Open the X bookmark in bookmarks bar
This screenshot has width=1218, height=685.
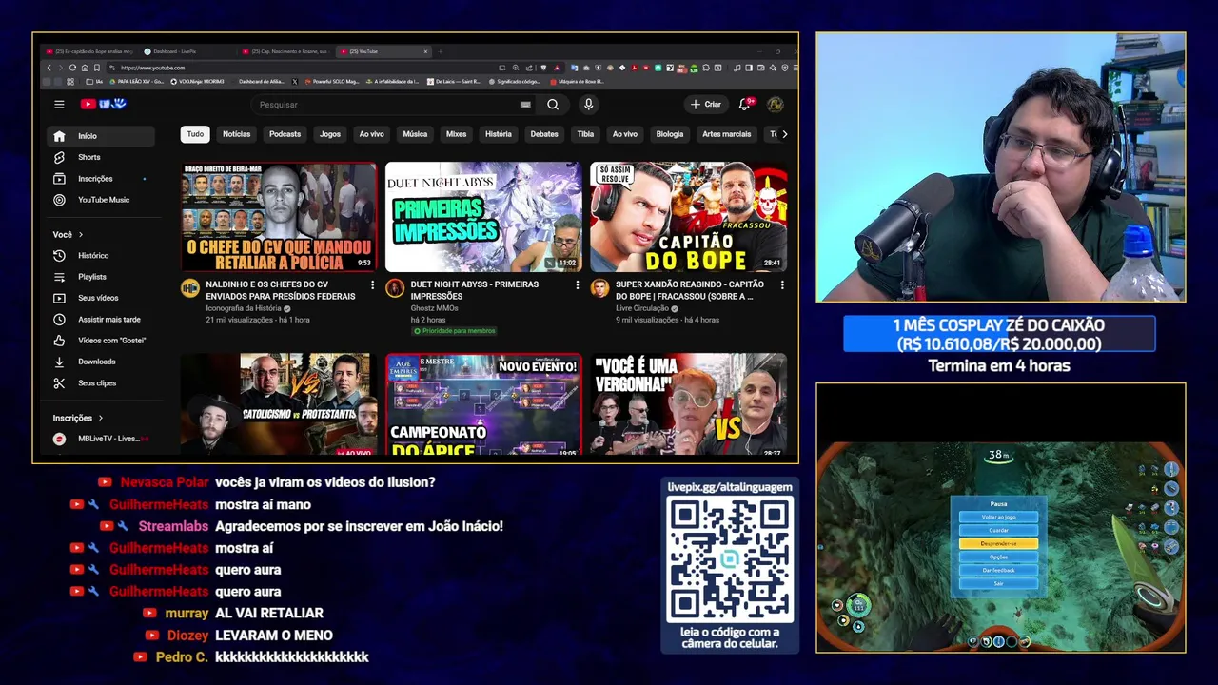(x=295, y=82)
